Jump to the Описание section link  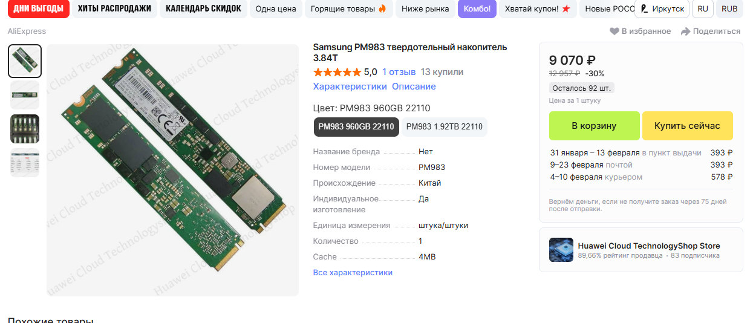[x=414, y=86]
